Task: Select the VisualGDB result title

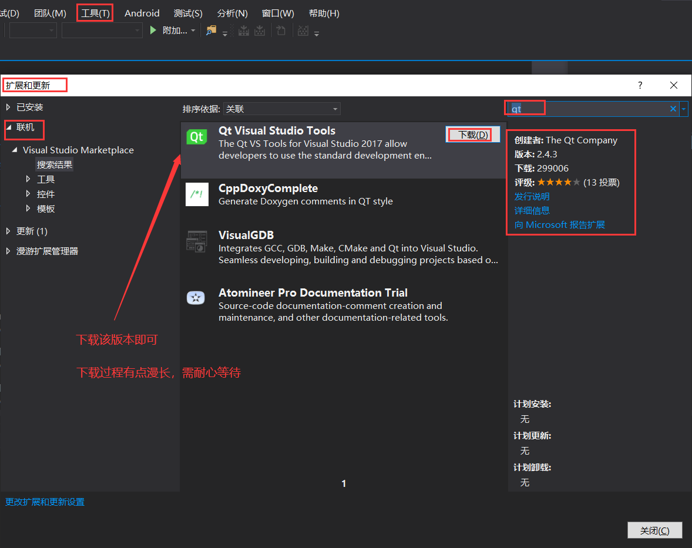Action: click(x=246, y=235)
